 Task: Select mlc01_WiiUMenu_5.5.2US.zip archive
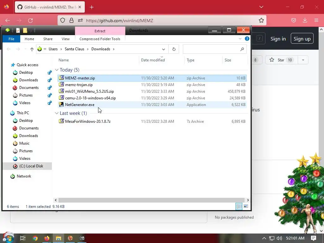tap(152, 91)
